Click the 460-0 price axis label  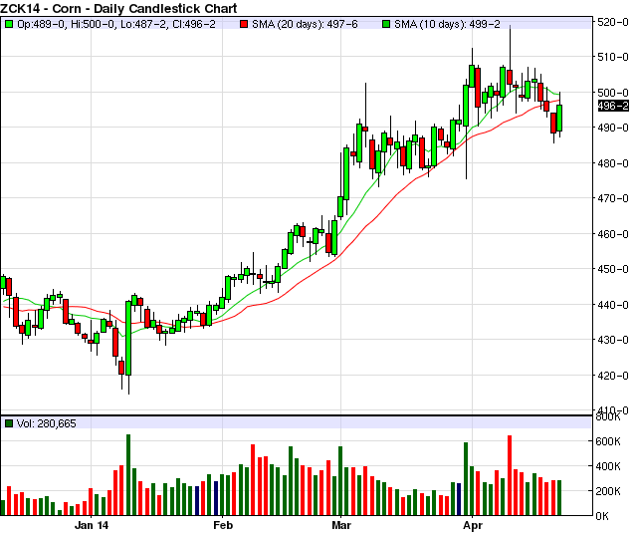[613, 234]
